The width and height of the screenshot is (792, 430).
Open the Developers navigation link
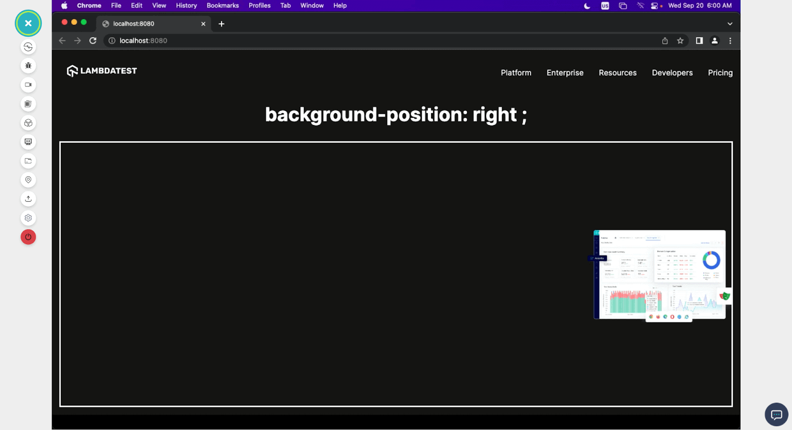[x=672, y=73]
